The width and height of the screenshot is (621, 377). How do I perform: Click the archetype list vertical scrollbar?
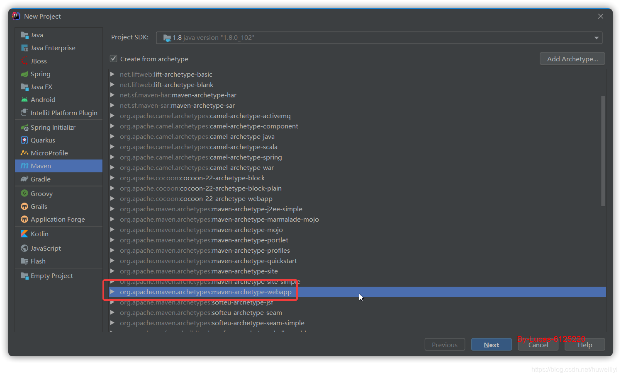603,151
